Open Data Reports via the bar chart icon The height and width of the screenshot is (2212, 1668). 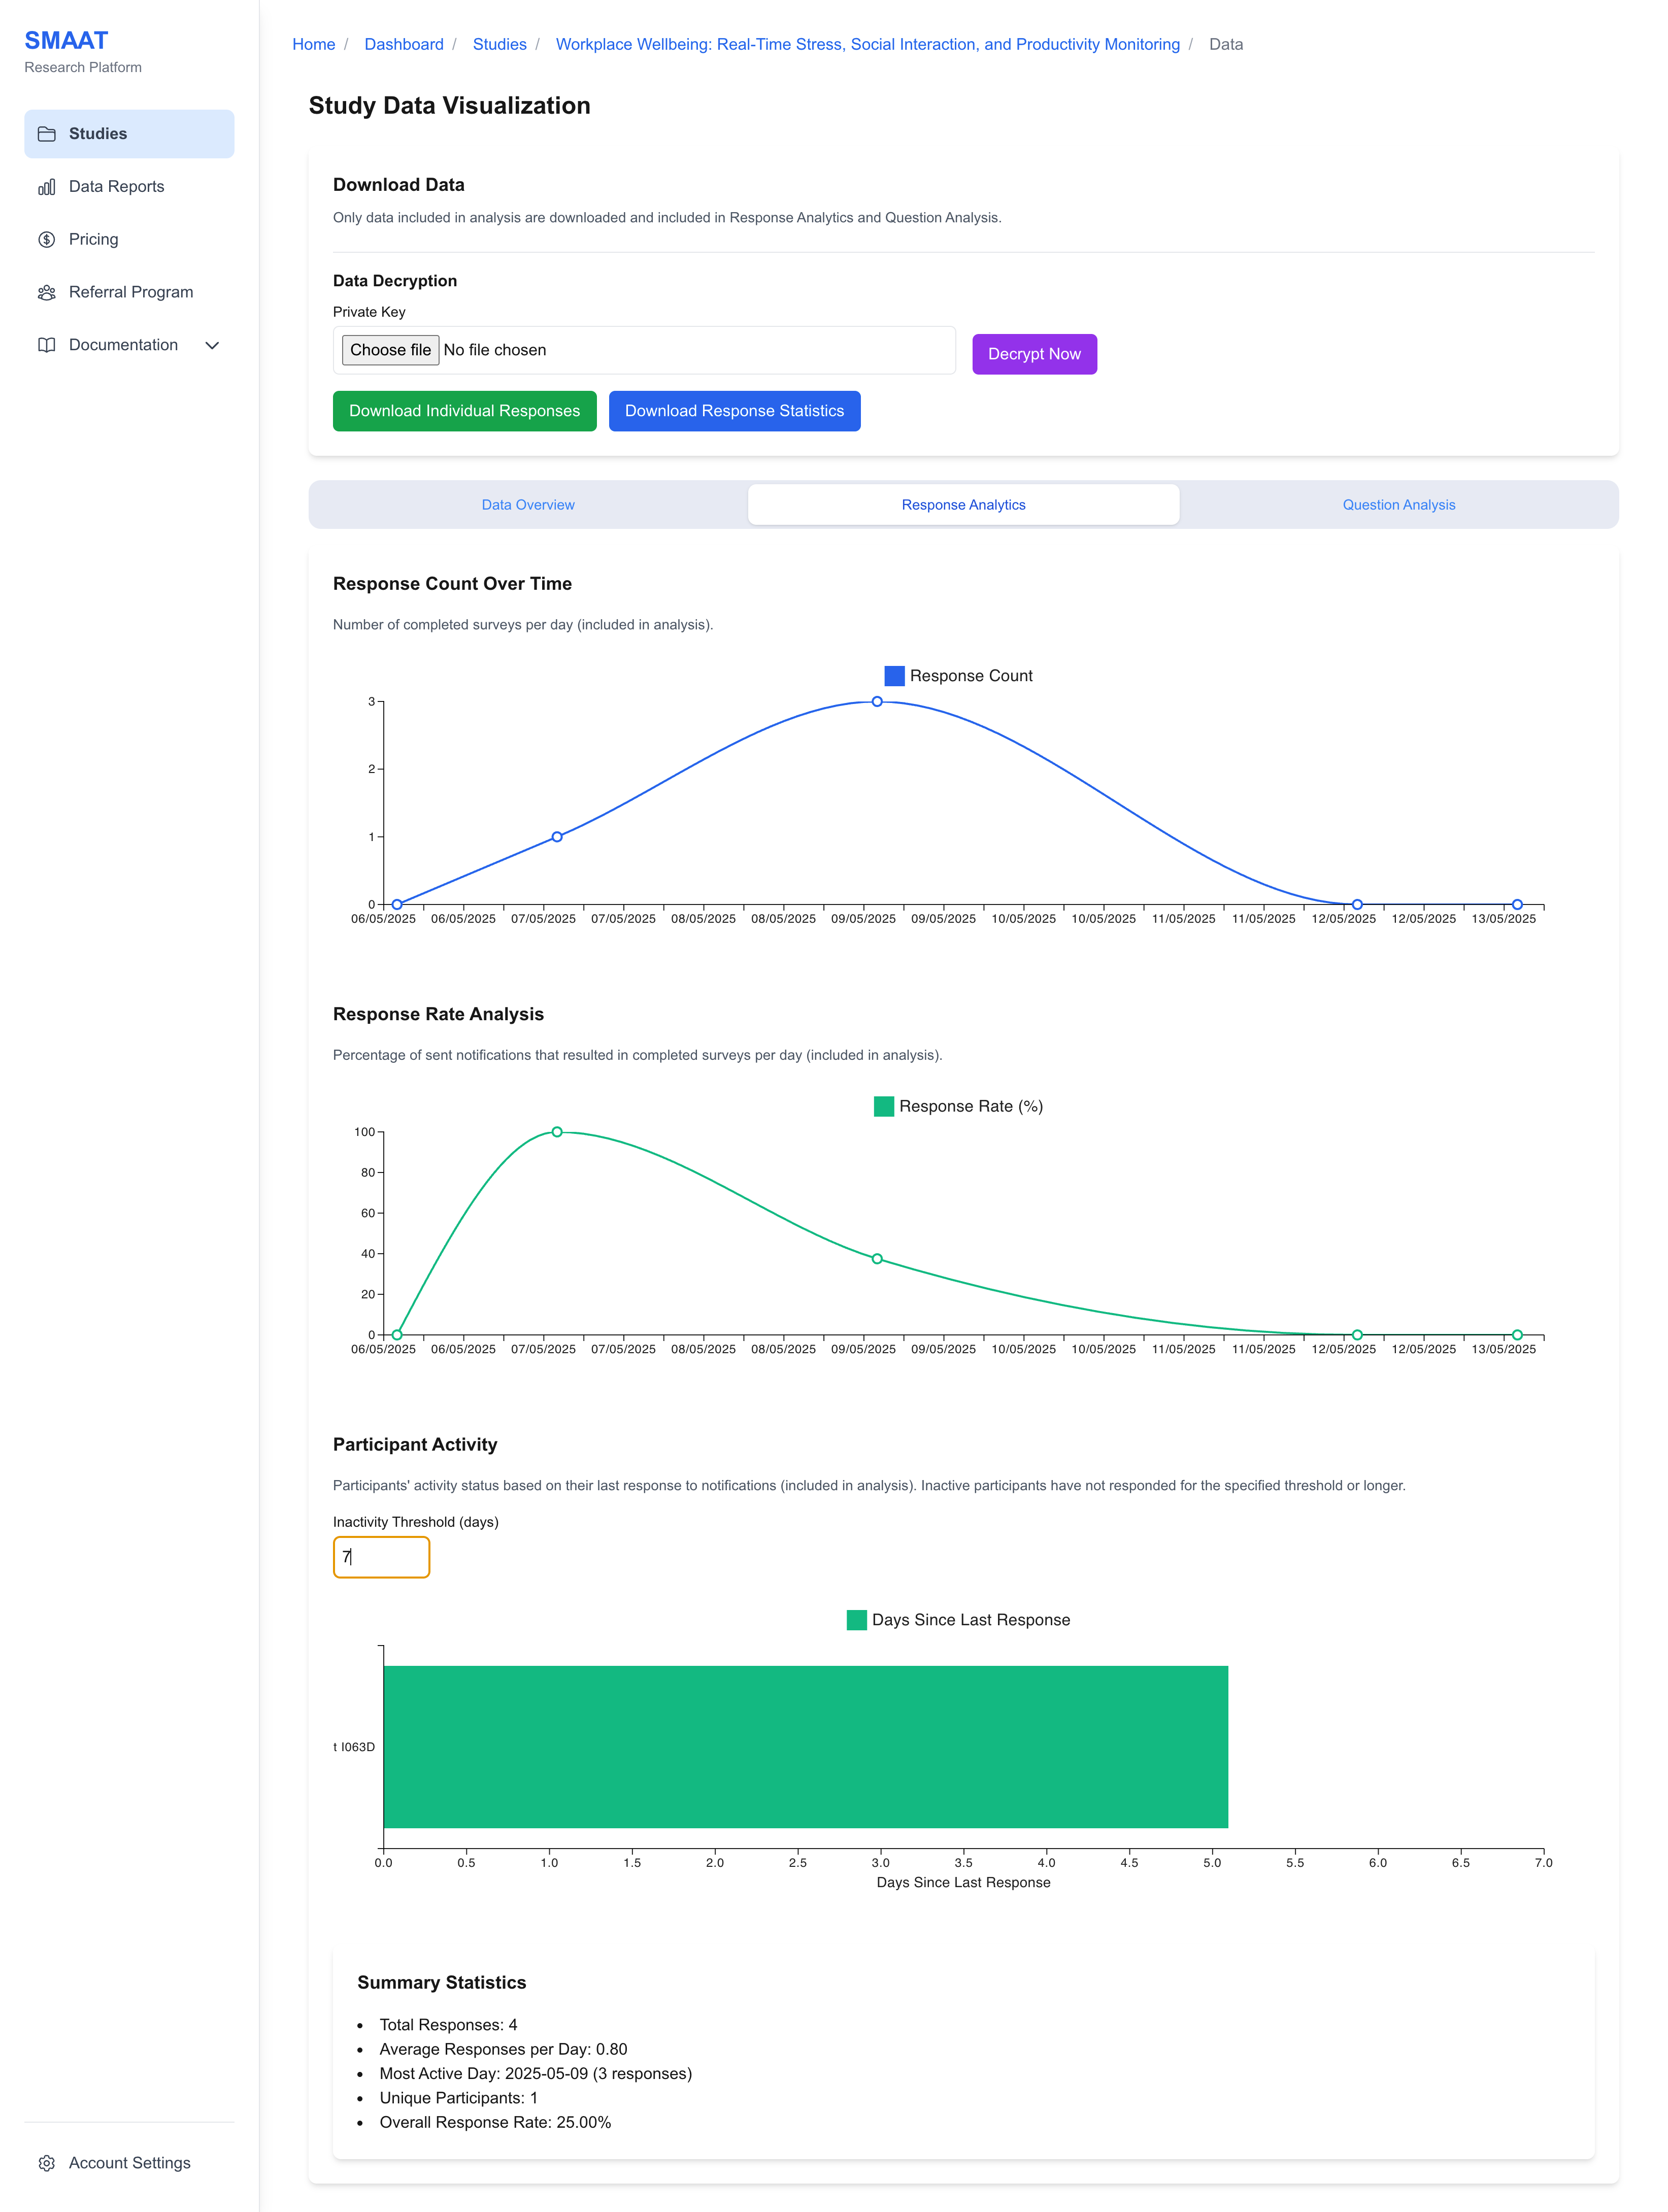point(47,186)
